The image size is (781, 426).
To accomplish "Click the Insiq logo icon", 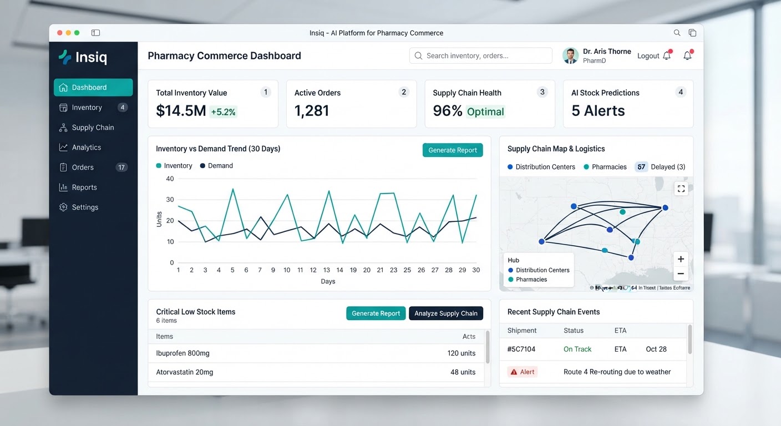I will 65,57.
